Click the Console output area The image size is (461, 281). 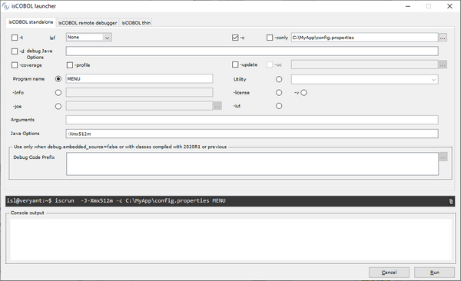point(230,240)
